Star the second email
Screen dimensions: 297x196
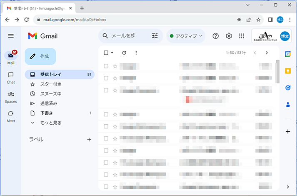pos(115,78)
